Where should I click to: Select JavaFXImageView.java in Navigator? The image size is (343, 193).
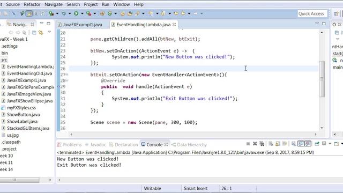point(26,94)
